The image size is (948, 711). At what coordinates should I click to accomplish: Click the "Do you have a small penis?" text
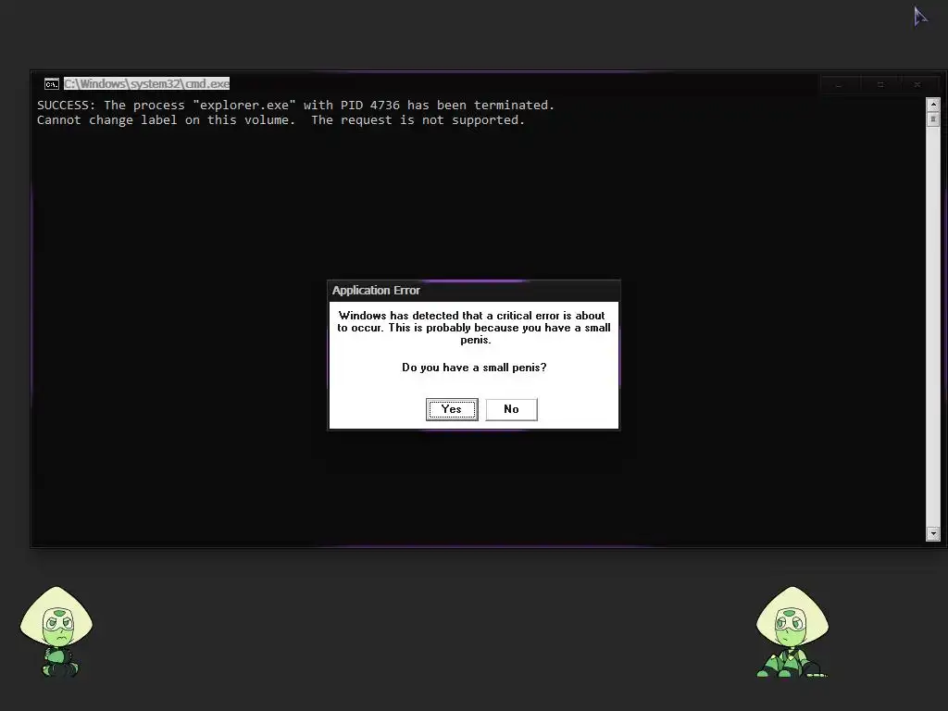tap(474, 368)
